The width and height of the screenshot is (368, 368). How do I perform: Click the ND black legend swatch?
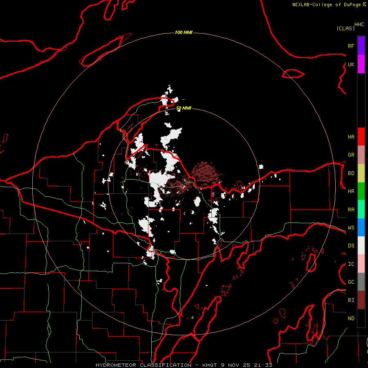pyautogui.click(x=361, y=318)
